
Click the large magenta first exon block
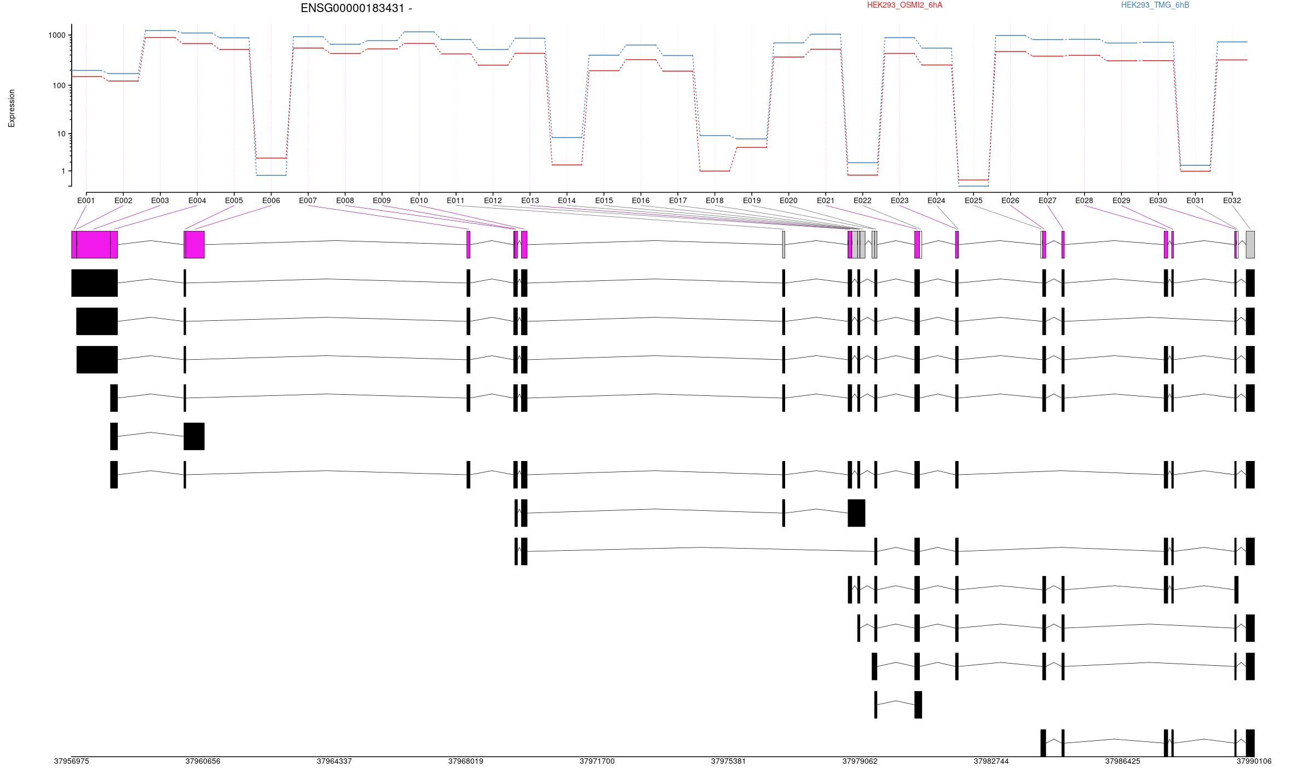tap(94, 245)
